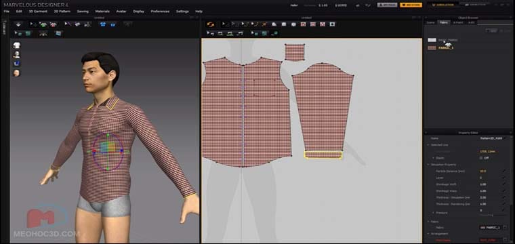
Task: Open the Materials menu
Action: tap(102, 11)
